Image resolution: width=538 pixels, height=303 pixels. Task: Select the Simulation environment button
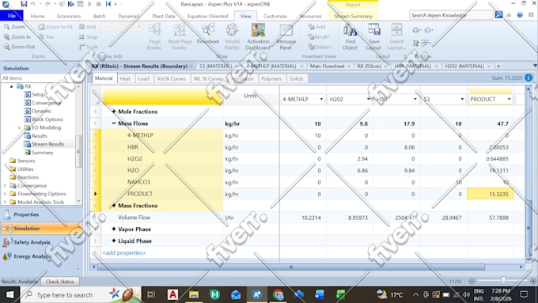[x=41, y=229]
